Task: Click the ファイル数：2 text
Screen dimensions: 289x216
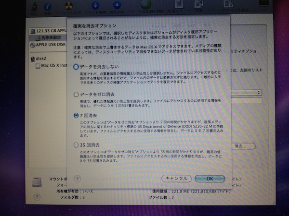Action: click(161, 198)
